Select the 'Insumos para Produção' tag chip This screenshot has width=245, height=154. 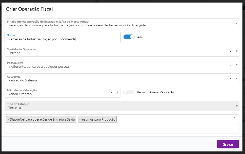(98, 119)
